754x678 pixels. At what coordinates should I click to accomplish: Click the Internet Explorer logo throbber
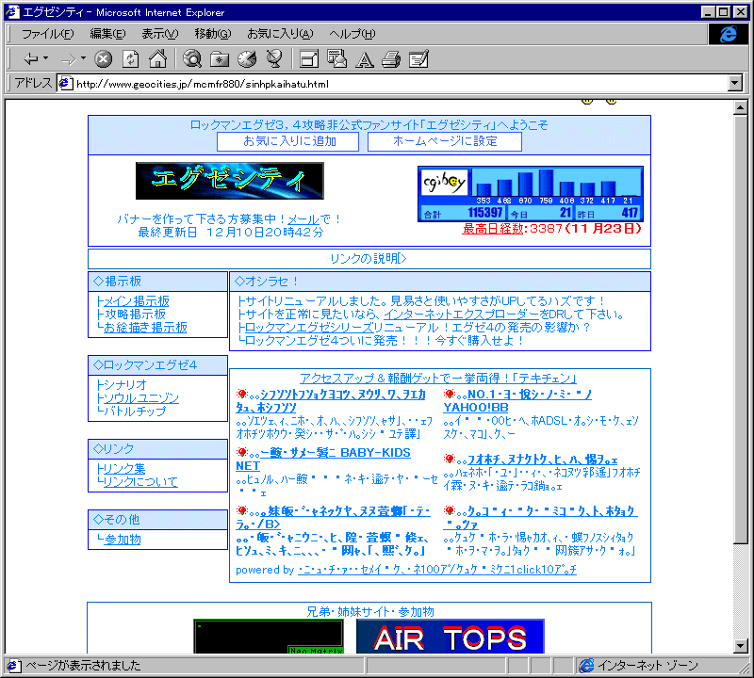[728, 34]
